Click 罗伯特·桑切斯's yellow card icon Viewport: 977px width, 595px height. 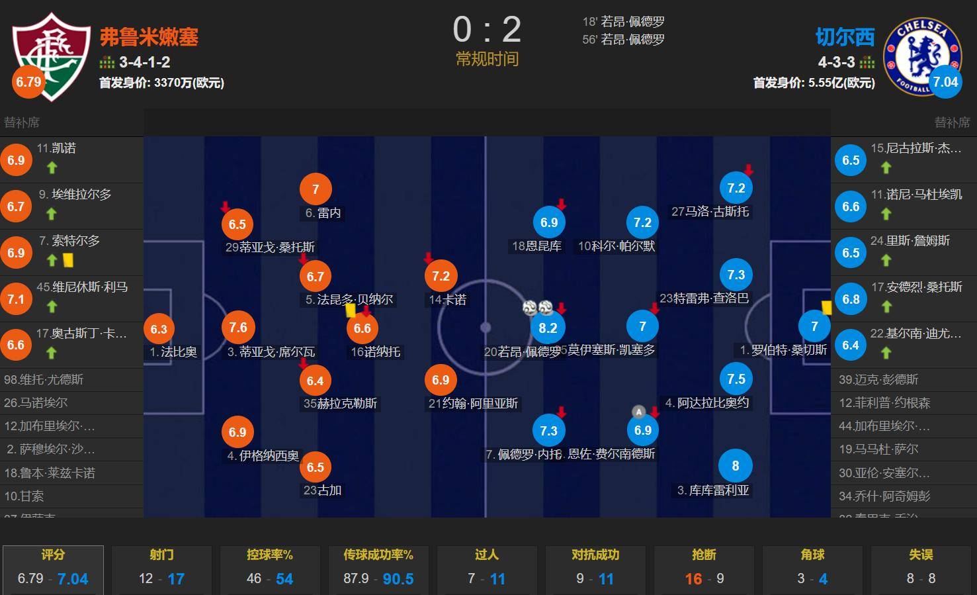pyautogui.click(x=826, y=307)
